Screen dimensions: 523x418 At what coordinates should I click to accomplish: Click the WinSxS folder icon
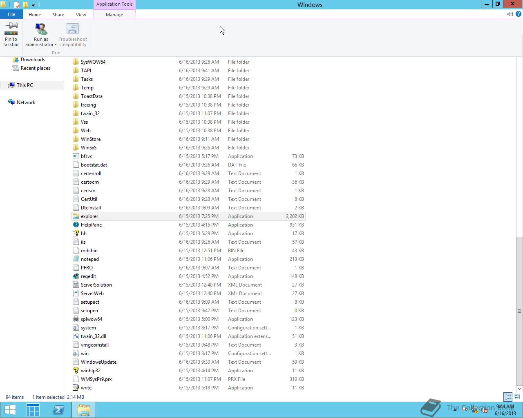pos(76,148)
